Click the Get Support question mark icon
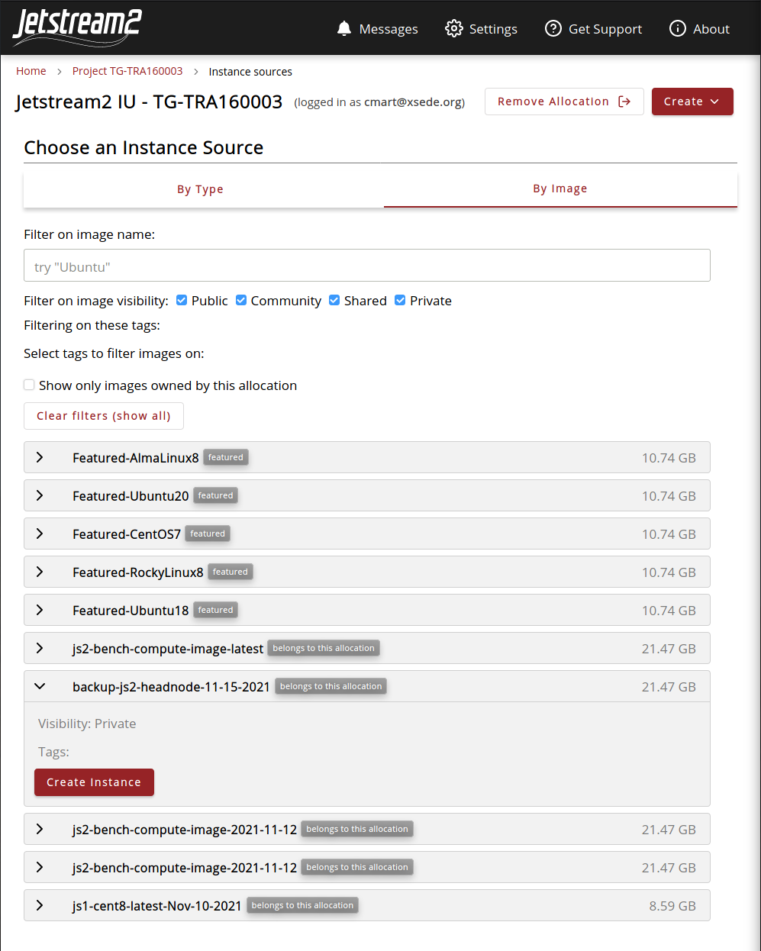The width and height of the screenshot is (761, 951). tap(553, 28)
